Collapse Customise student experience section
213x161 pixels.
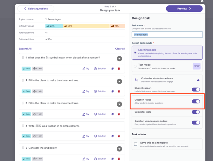(x=198, y=80)
